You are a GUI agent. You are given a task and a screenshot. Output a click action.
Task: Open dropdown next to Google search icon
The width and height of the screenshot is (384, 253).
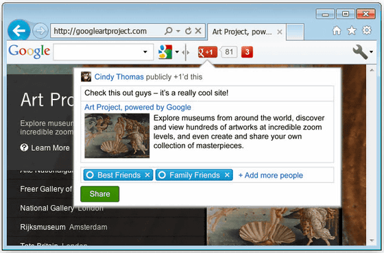[177, 52]
